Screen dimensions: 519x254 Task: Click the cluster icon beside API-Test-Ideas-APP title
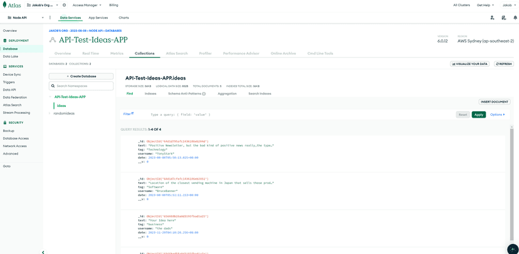point(52,40)
